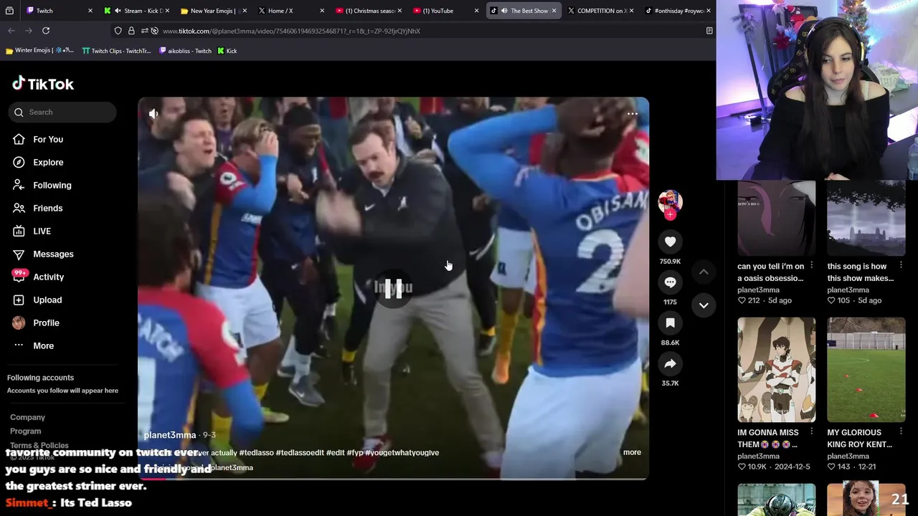Open options for 'this song is how' video
The image size is (918, 516).
coord(901,265)
